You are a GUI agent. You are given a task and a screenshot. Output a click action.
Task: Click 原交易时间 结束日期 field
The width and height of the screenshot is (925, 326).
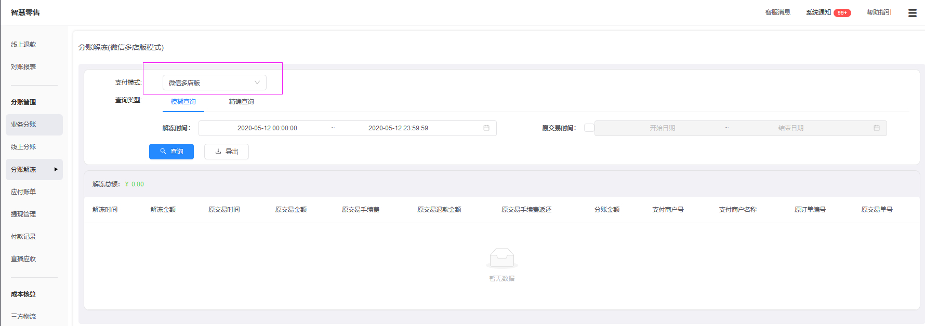coord(790,128)
